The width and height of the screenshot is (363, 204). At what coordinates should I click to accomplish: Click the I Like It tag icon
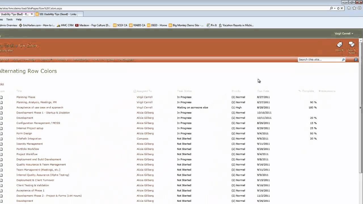(339, 45)
